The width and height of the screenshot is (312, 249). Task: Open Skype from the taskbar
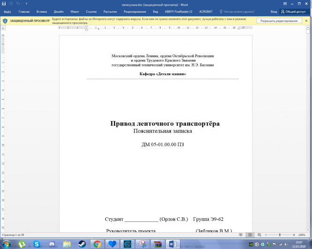coord(37,244)
